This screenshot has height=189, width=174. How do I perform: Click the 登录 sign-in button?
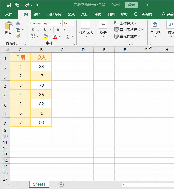tap(131, 5)
